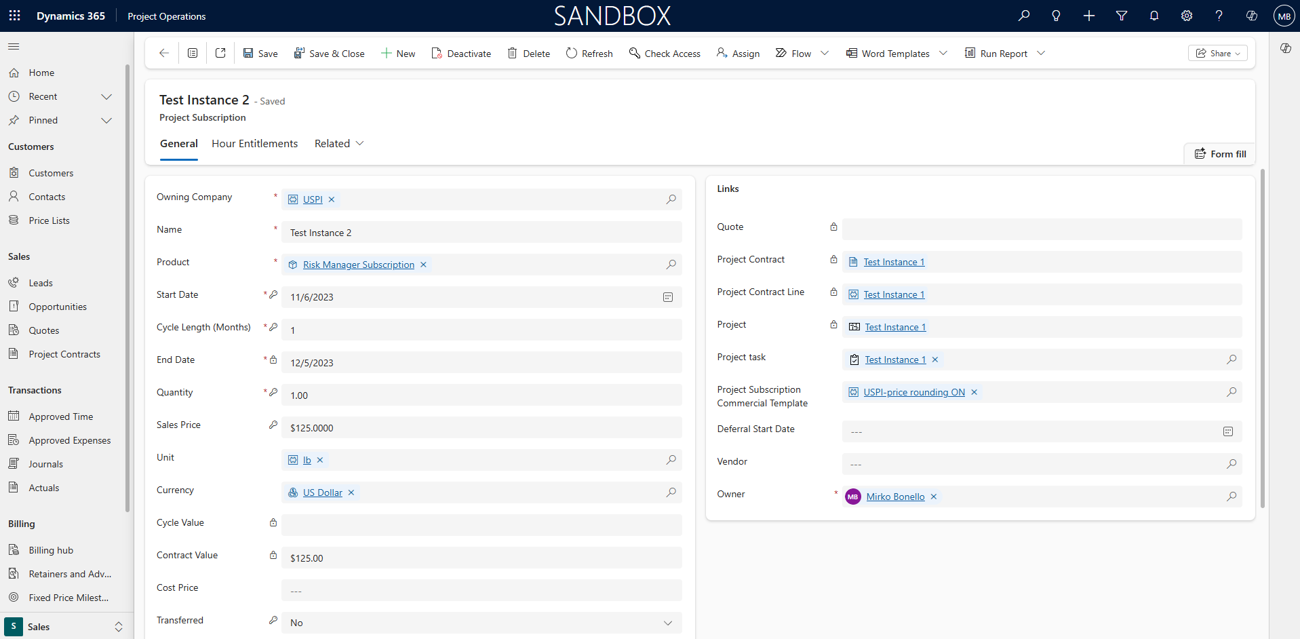Click the Name input field

[x=481, y=232]
